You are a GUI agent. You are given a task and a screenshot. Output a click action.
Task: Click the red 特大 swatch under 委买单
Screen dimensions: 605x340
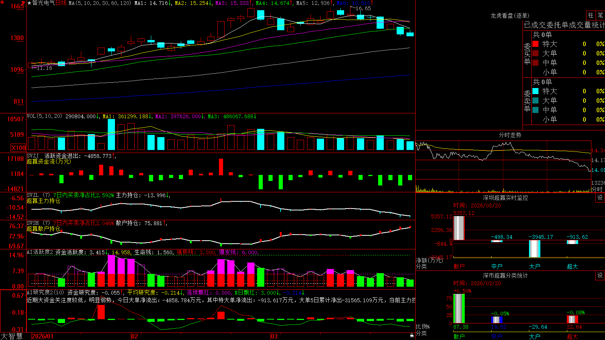click(x=535, y=44)
